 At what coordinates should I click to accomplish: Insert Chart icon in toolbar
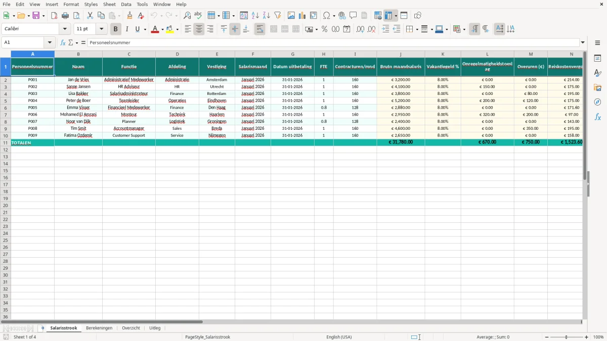click(302, 16)
